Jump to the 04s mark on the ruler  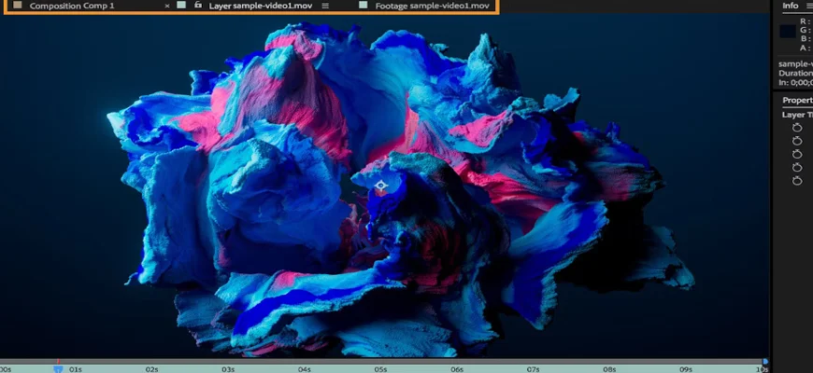click(x=305, y=369)
